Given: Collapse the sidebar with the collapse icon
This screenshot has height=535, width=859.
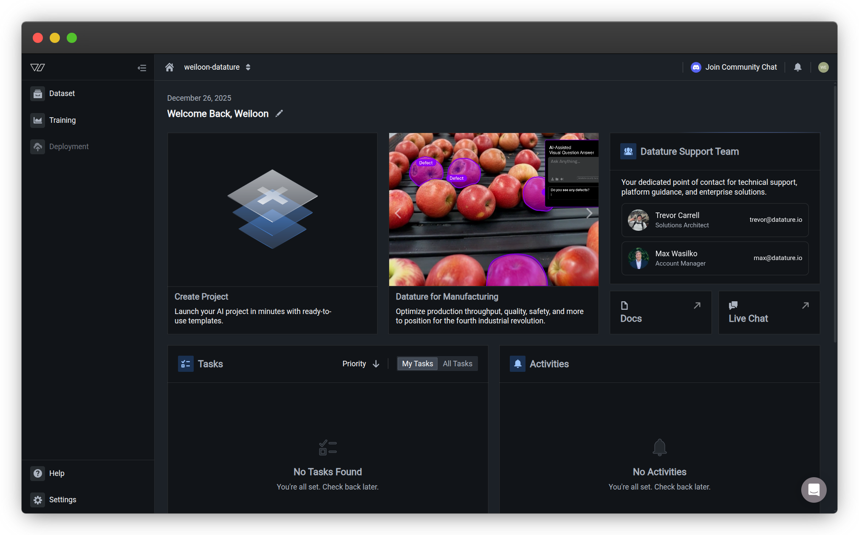Looking at the screenshot, I should coord(142,68).
